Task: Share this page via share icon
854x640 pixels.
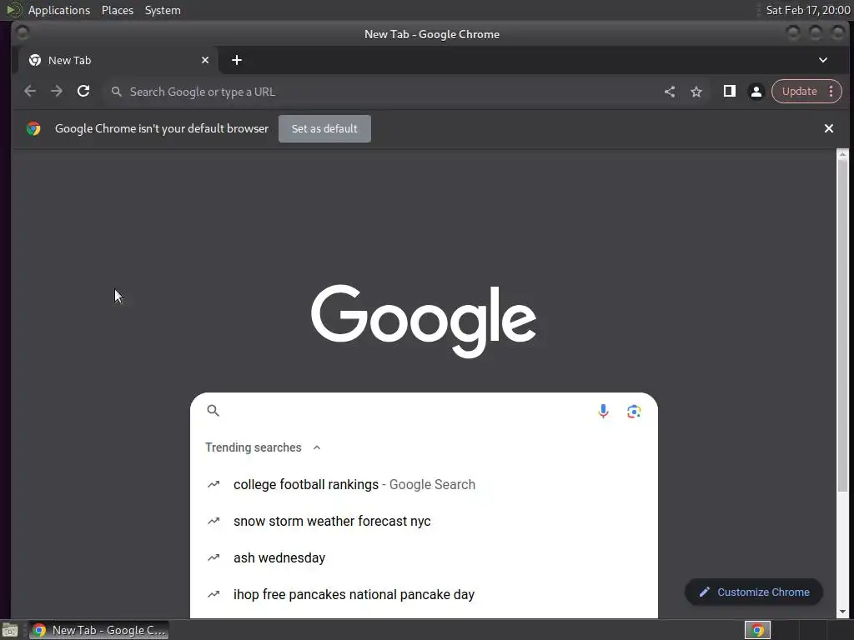Action: pyautogui.click(x=670, y=92)
